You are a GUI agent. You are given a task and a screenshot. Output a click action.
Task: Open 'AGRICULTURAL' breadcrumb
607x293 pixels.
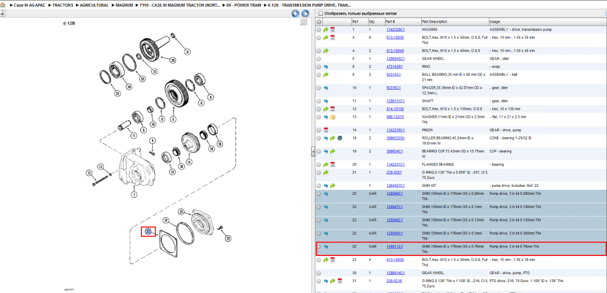tap(94, 5)
